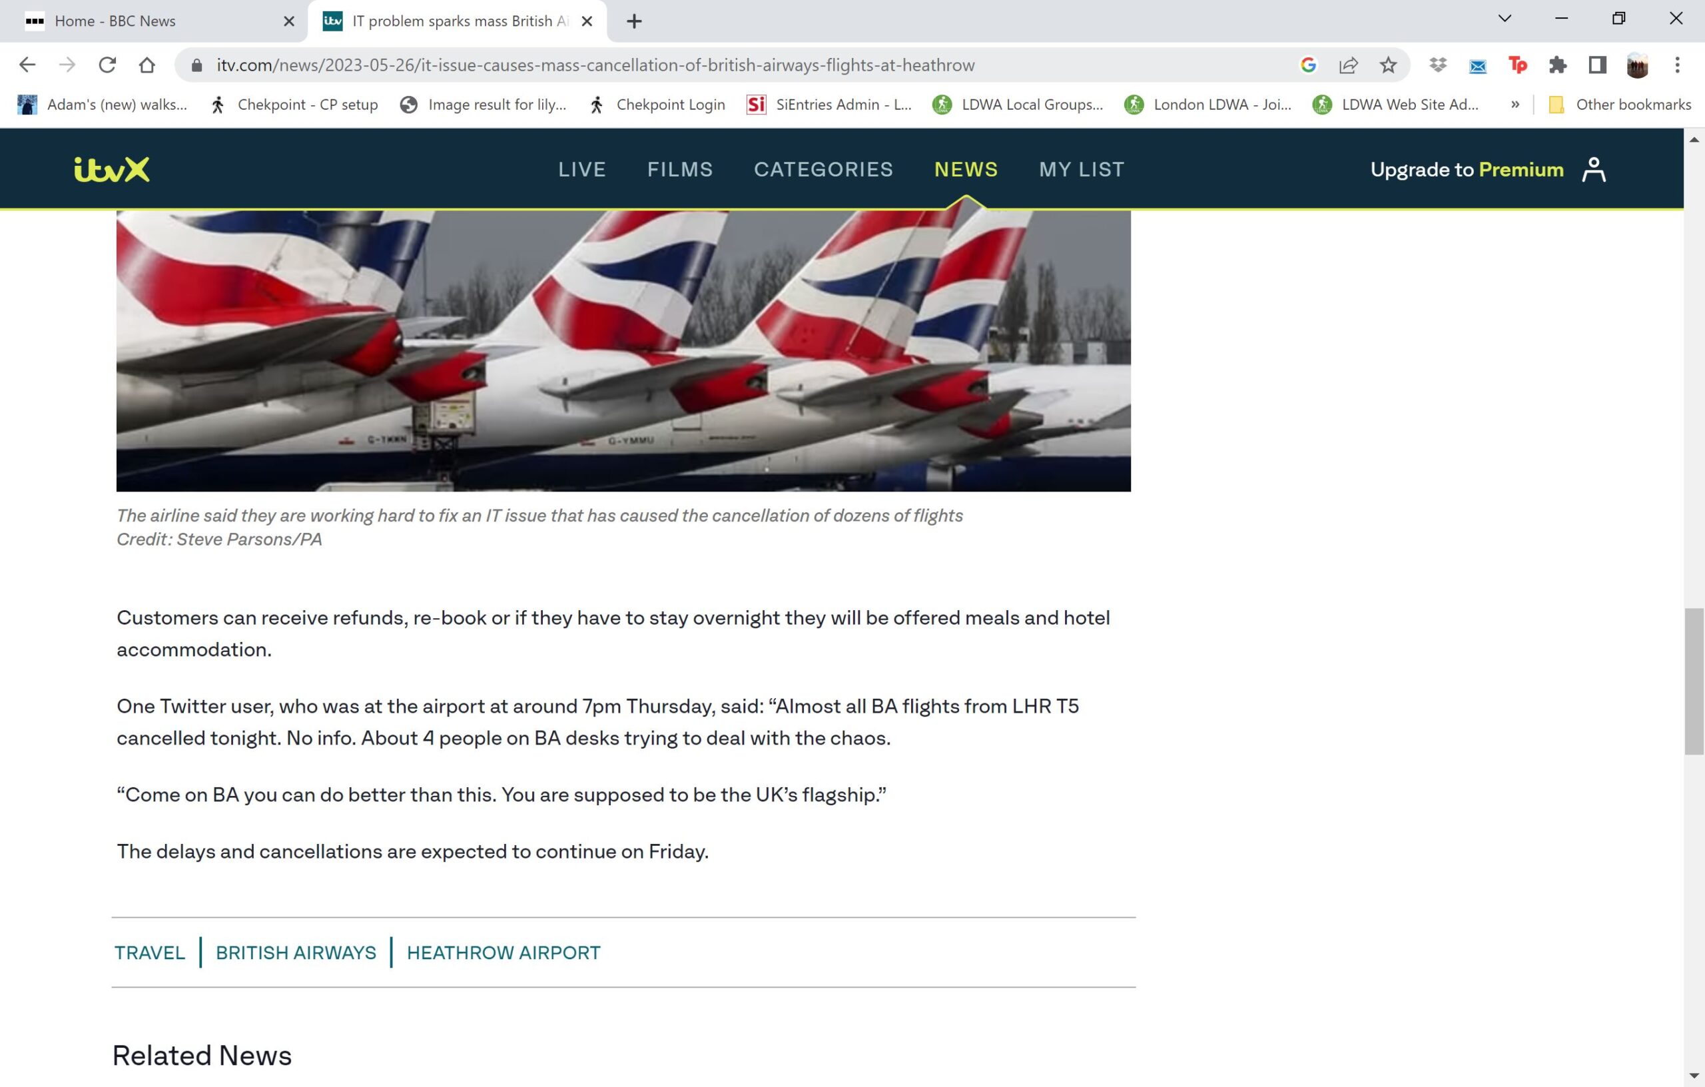
Task: Open the BRITISH AIRWAYS topic link
Action: [x=296, y=952]
